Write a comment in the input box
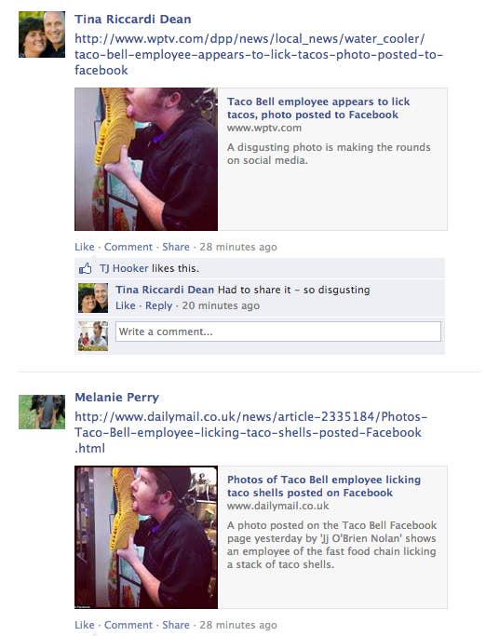Viewport: 499px width, 636px height. pos(278,332)
